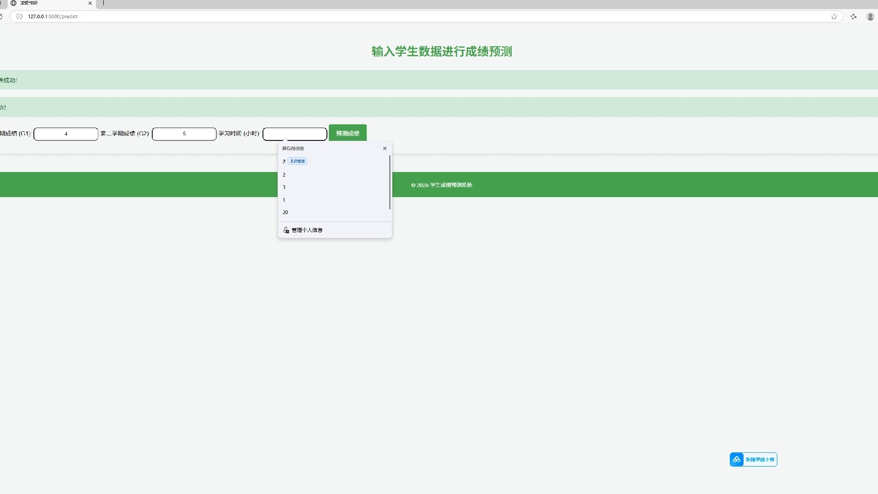Viewport: 878px width, 494px height.
Task: Click the favorites star icon in address bar
Action: pos(834,16)
